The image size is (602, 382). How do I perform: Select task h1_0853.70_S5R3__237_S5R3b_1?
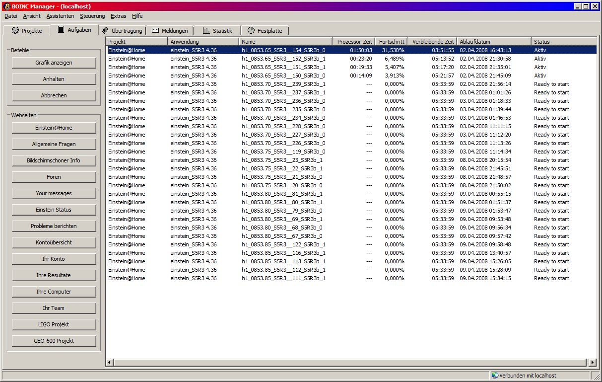(x=351, y=92)
